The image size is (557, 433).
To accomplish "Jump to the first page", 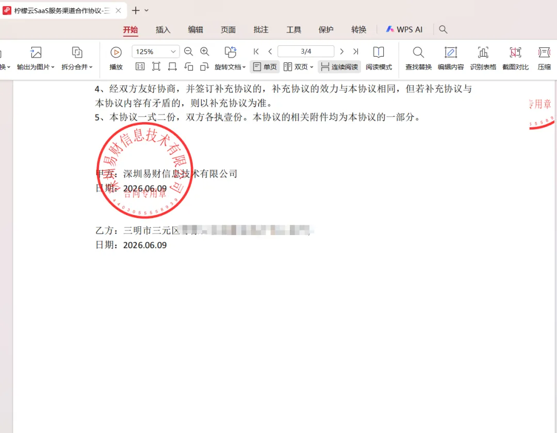I will click(256, 52).
